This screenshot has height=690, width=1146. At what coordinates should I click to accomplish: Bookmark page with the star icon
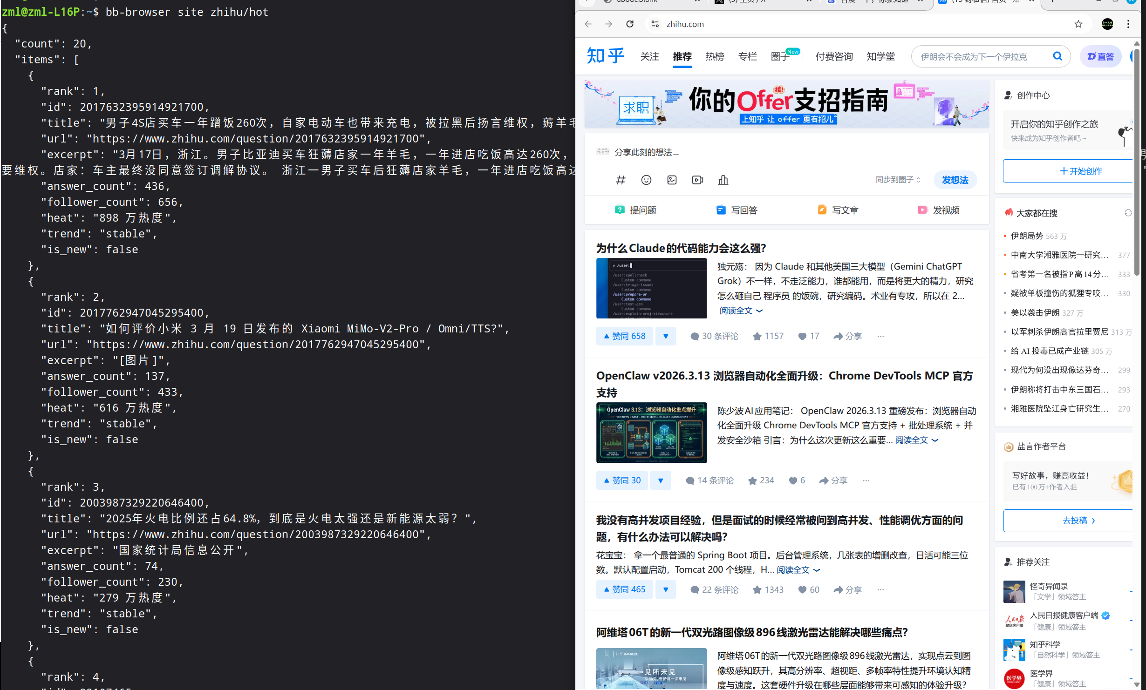[x=1078, y=24]
